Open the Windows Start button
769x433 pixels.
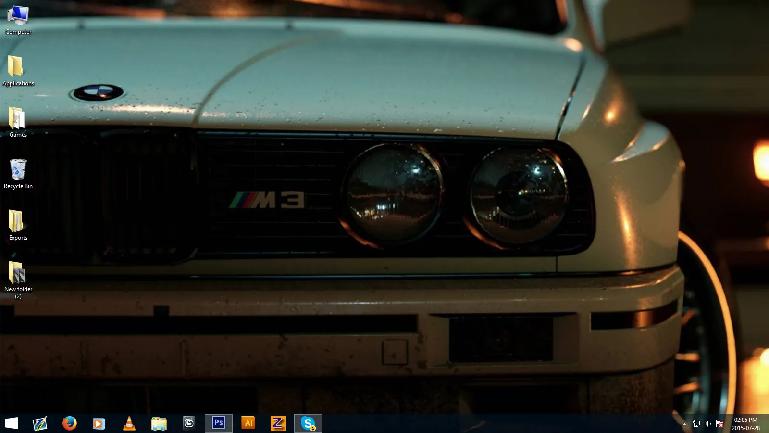pos(11,423)
